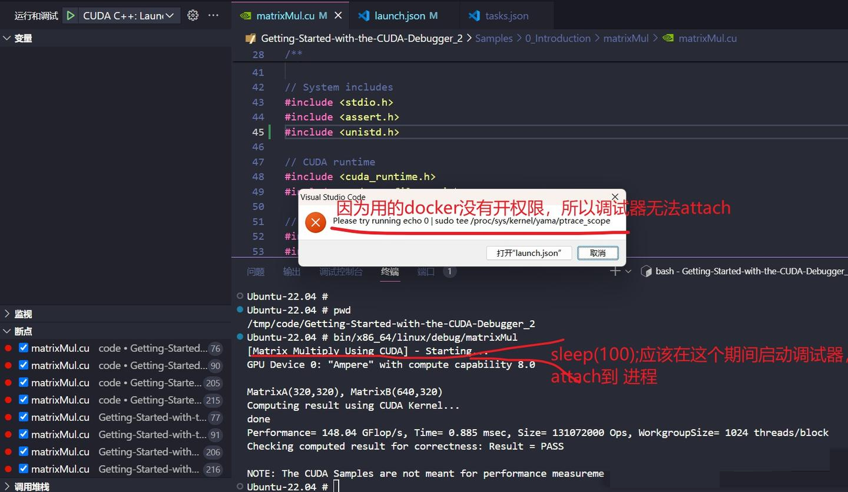Select the 终端 panel tab
Screen dimensions: 848x492
[390, 271]
